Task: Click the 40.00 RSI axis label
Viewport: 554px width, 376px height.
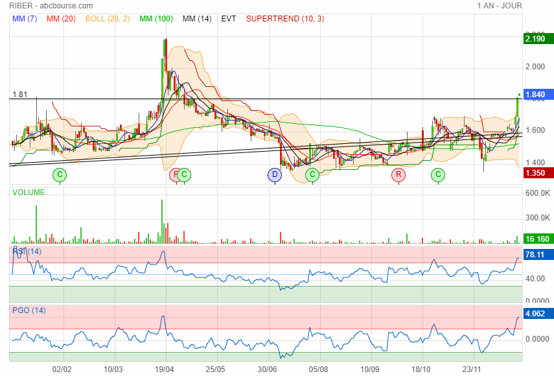Action: [x=535, y=279]
